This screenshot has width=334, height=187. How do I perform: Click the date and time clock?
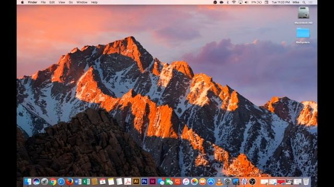pos(281,2)
